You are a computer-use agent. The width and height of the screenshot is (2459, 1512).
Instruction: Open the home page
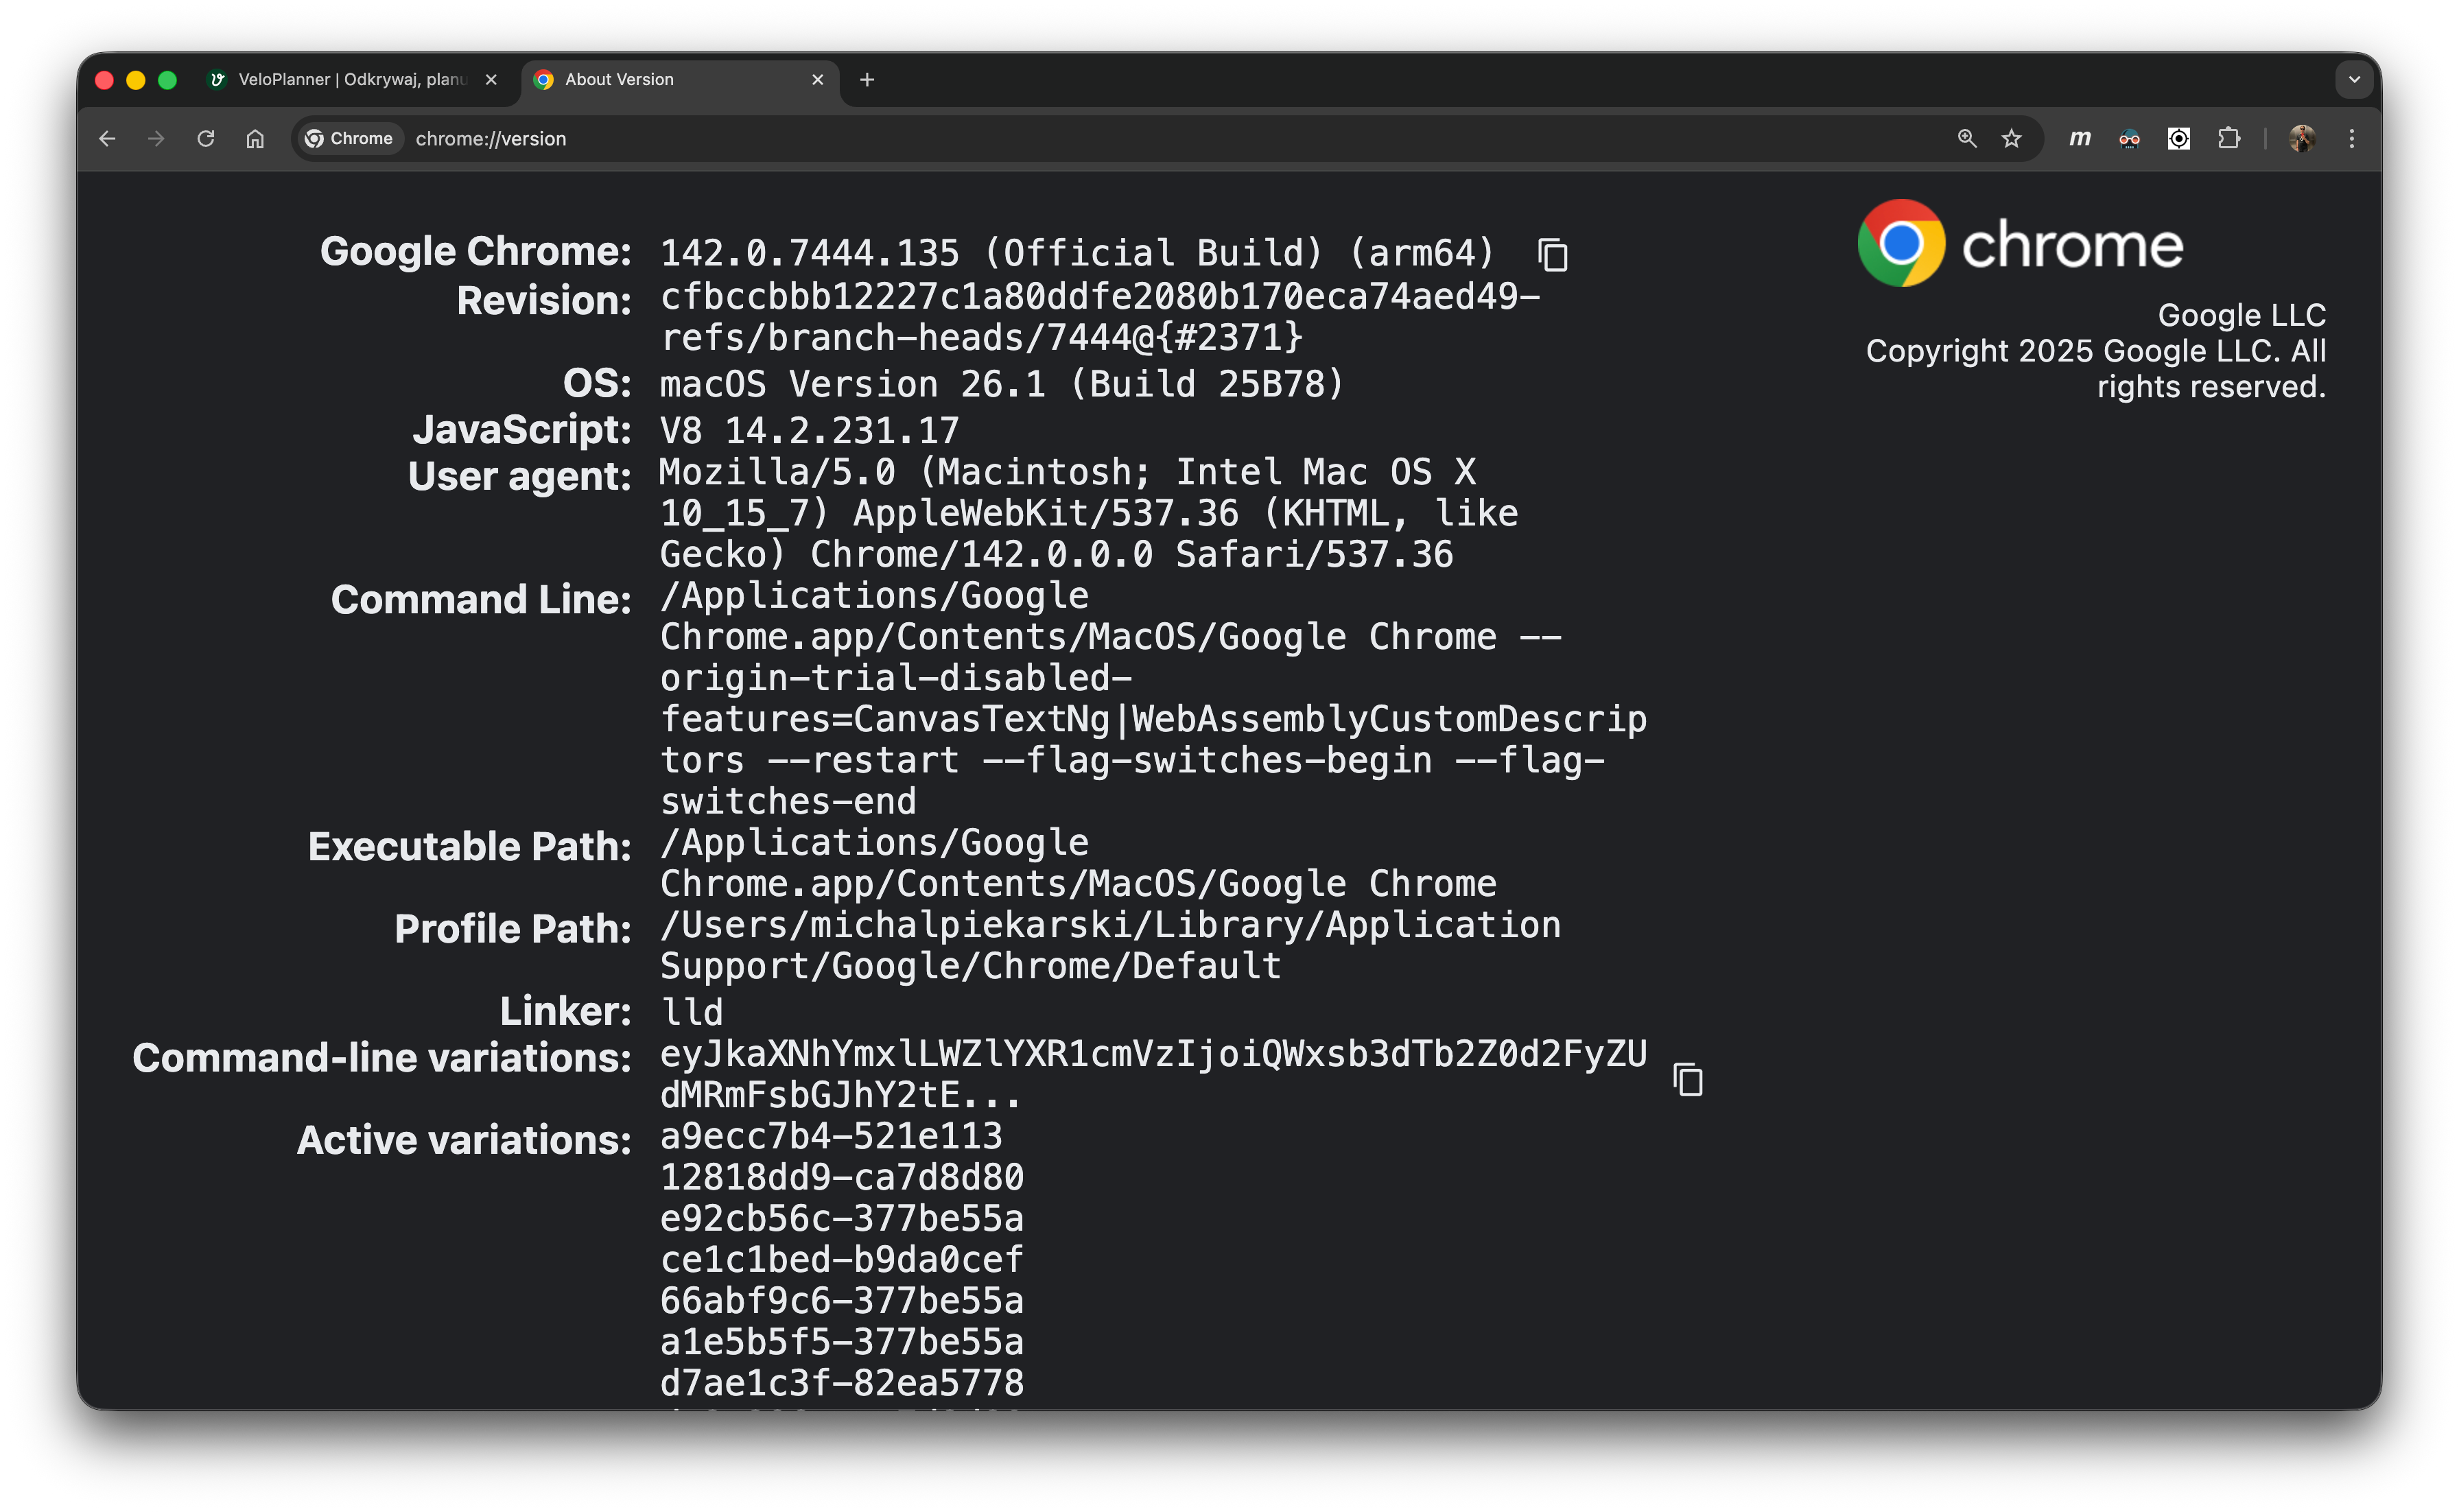tap(255, 139)
